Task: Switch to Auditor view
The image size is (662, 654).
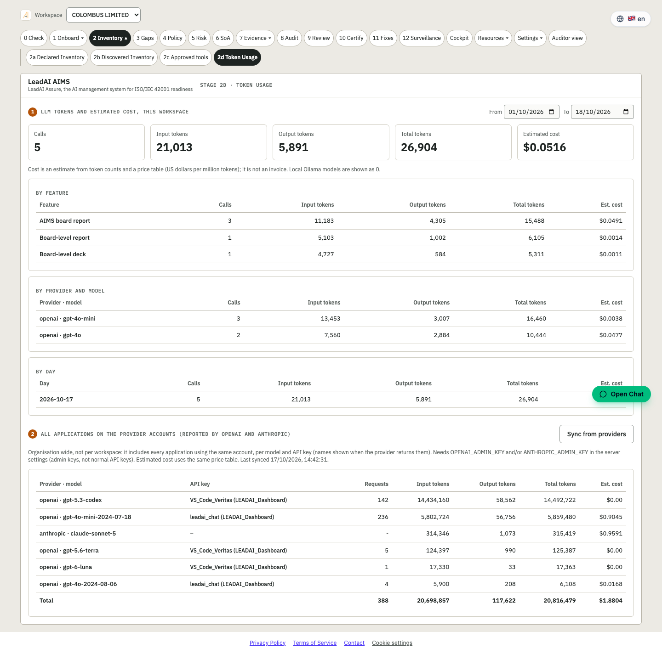Action: 567,38
